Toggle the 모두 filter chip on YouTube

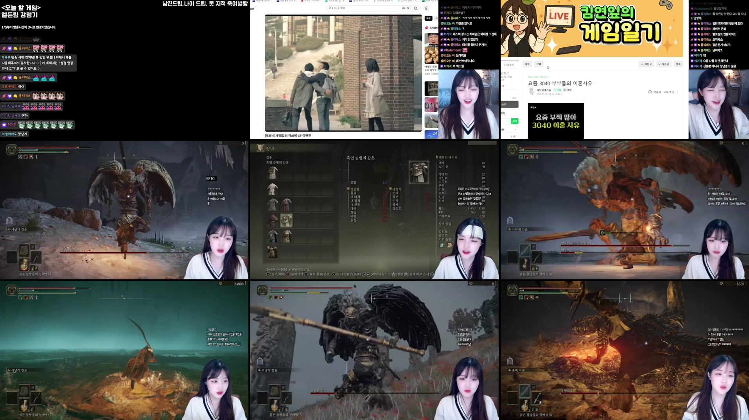pos(428,19)
